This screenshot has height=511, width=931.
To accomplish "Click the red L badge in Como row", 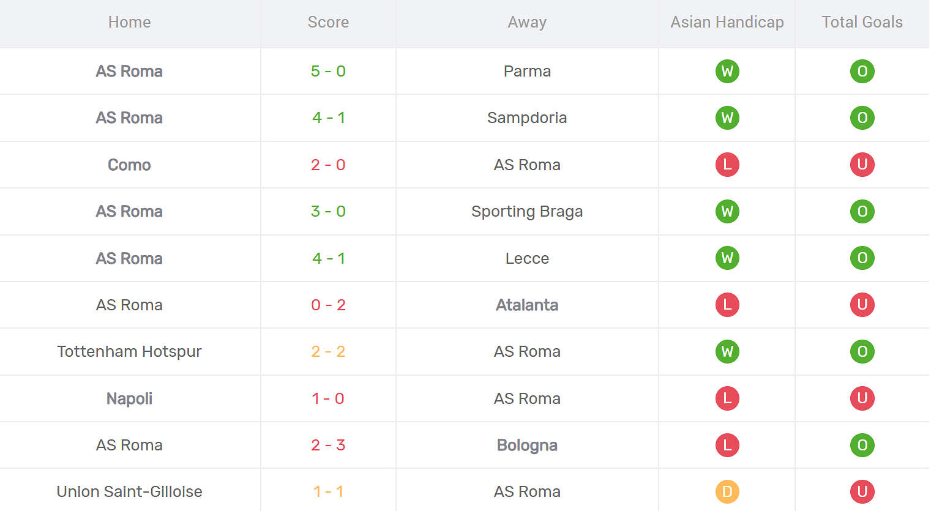I will (x=727, y=165).
